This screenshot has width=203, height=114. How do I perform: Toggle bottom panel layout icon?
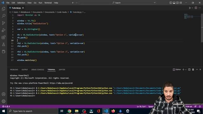tap(174, 3)
